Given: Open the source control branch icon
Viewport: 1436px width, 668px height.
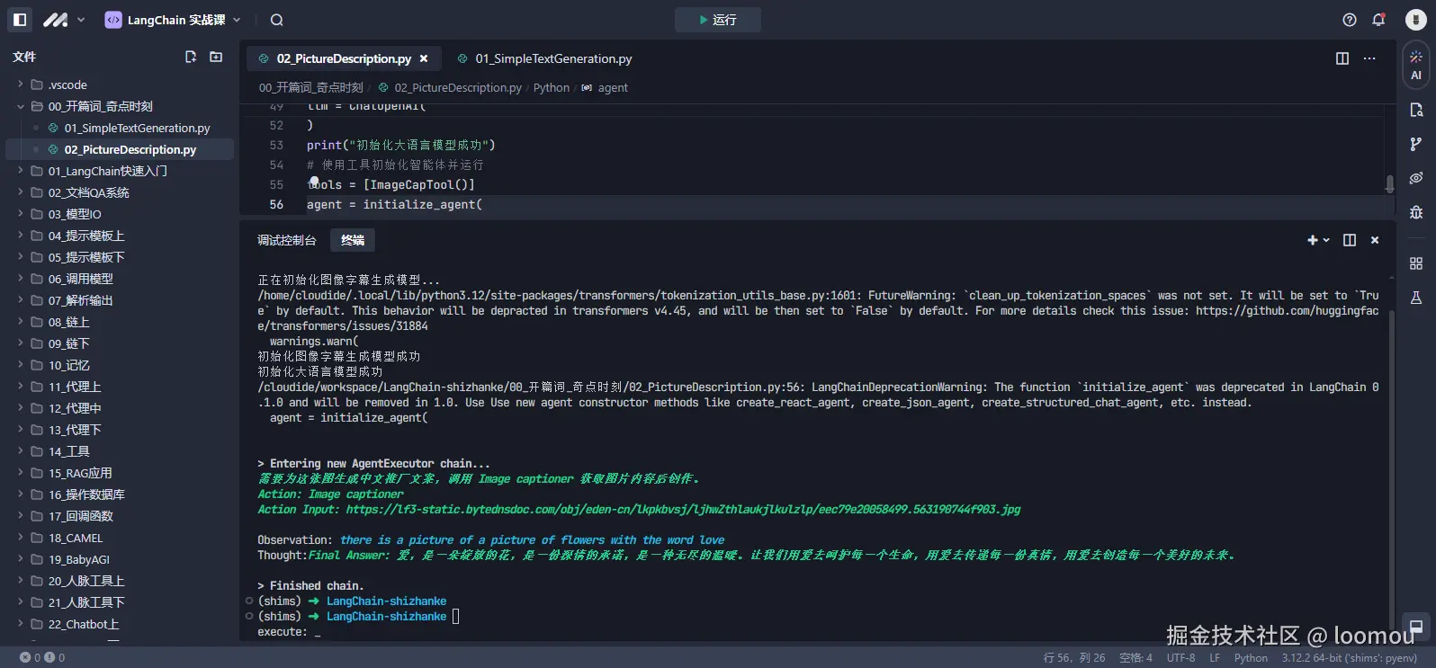Looking at the screenshot, I should 1416,144.
